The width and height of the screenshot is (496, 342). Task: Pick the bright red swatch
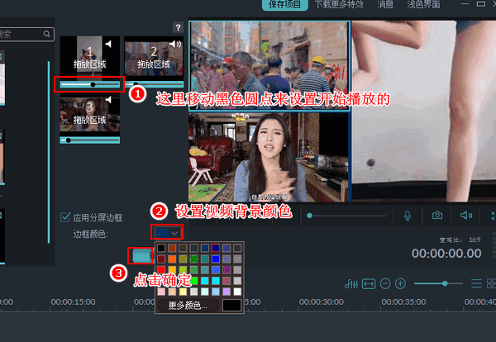click(x=161, y=270)
